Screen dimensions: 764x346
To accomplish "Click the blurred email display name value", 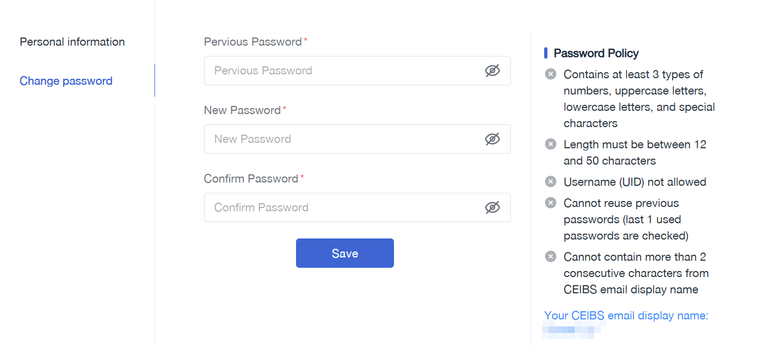I will (572, 329).
